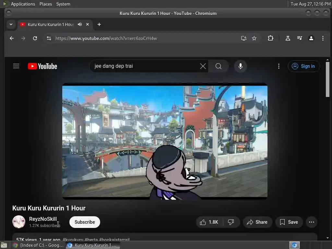Click the video title text

[49, 208]
